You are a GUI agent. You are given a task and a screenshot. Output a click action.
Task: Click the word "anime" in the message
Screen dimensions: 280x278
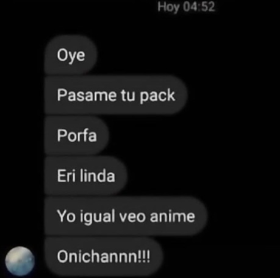pos(173,216)
